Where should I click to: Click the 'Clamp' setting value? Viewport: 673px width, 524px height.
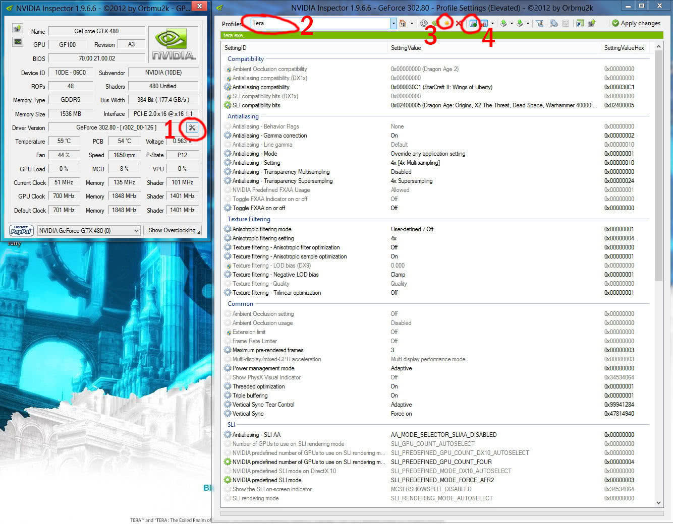coord(398,275)
